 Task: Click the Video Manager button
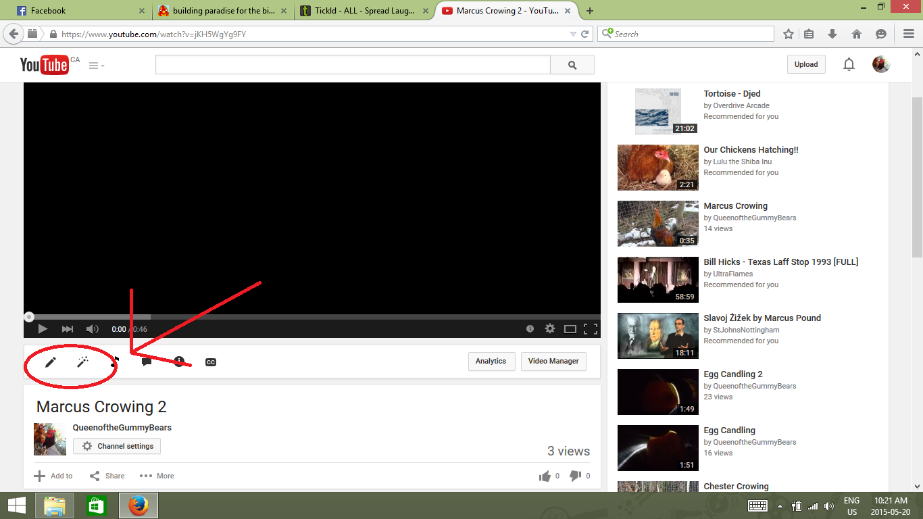[553, 362]
